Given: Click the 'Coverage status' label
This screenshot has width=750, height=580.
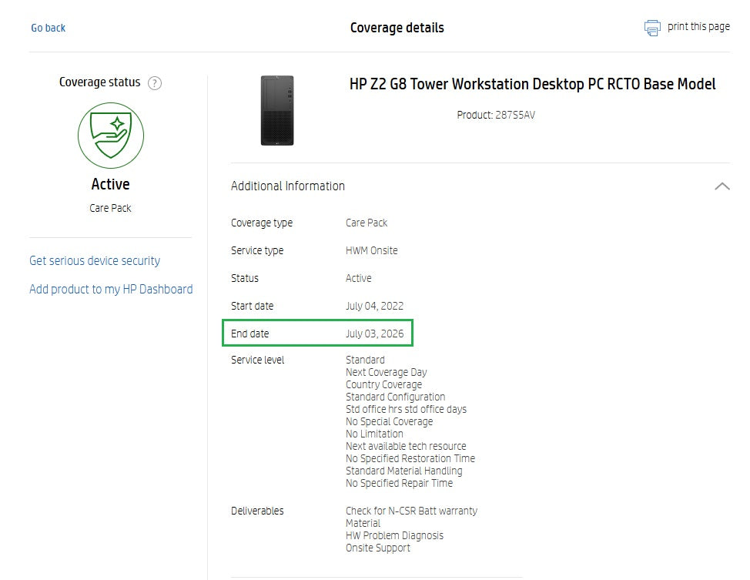Looking at the screenshot, I should click(100, 82).
